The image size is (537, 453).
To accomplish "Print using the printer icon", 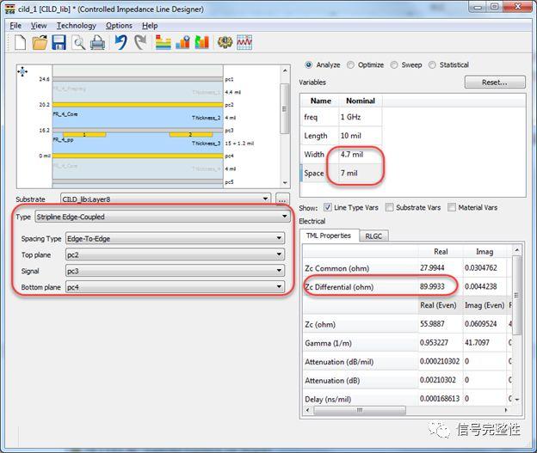I will (x=97, y=43).
